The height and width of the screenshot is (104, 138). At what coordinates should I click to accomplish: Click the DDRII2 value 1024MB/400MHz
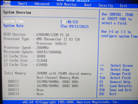pyautogui.click(x=57, y=86)
